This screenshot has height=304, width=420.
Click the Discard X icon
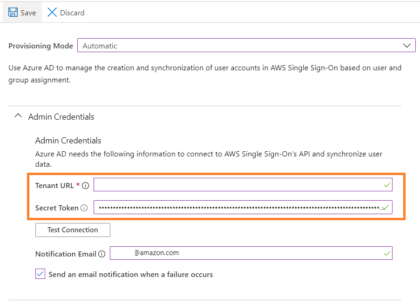click(x=52, y=13)
